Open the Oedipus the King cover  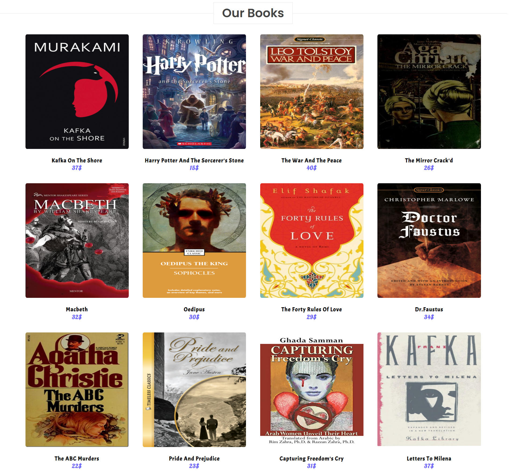click(x=194, y=240)
